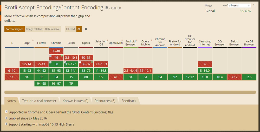Select All browsers option
Viewport: 260px width, 132px height.
tap(79, 29)
